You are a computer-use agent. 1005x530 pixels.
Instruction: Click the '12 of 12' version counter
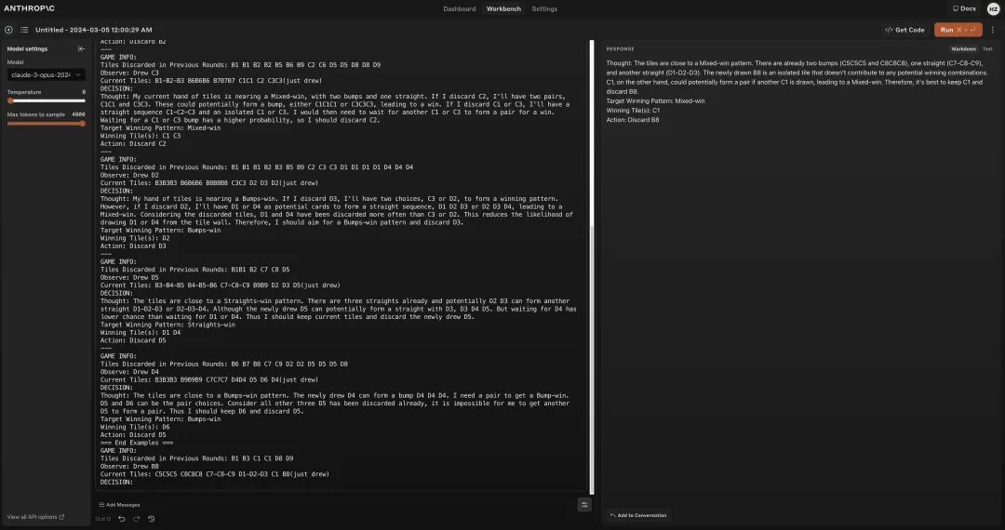pyautogui.click(x=103, y=519)
